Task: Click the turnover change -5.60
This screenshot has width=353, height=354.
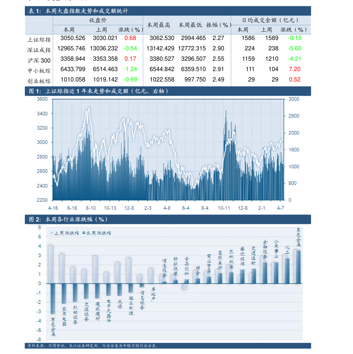Action: point(295,48)
